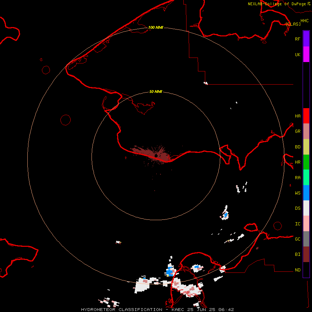Click the NEXLAB-College of DuPage text
312x312 pixels.
click(277, 4)
